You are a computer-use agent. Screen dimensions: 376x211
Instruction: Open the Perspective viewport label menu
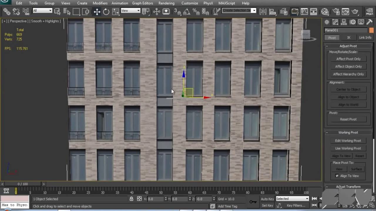click(18, 21)
